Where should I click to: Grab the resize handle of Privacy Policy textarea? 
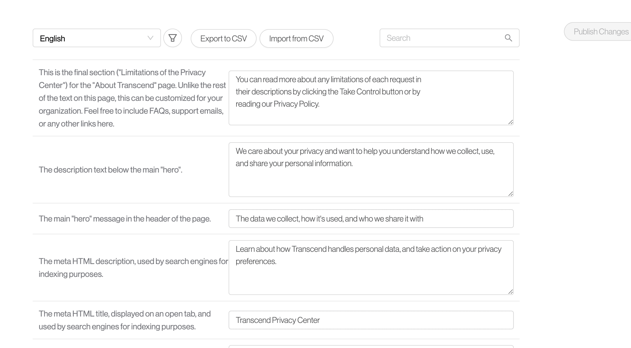(x=511, y=122)
